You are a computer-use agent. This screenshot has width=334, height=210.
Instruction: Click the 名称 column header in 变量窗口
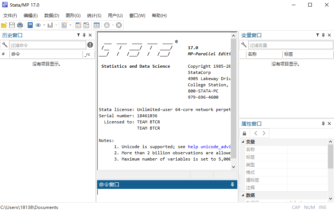click(x=264, y=54)
